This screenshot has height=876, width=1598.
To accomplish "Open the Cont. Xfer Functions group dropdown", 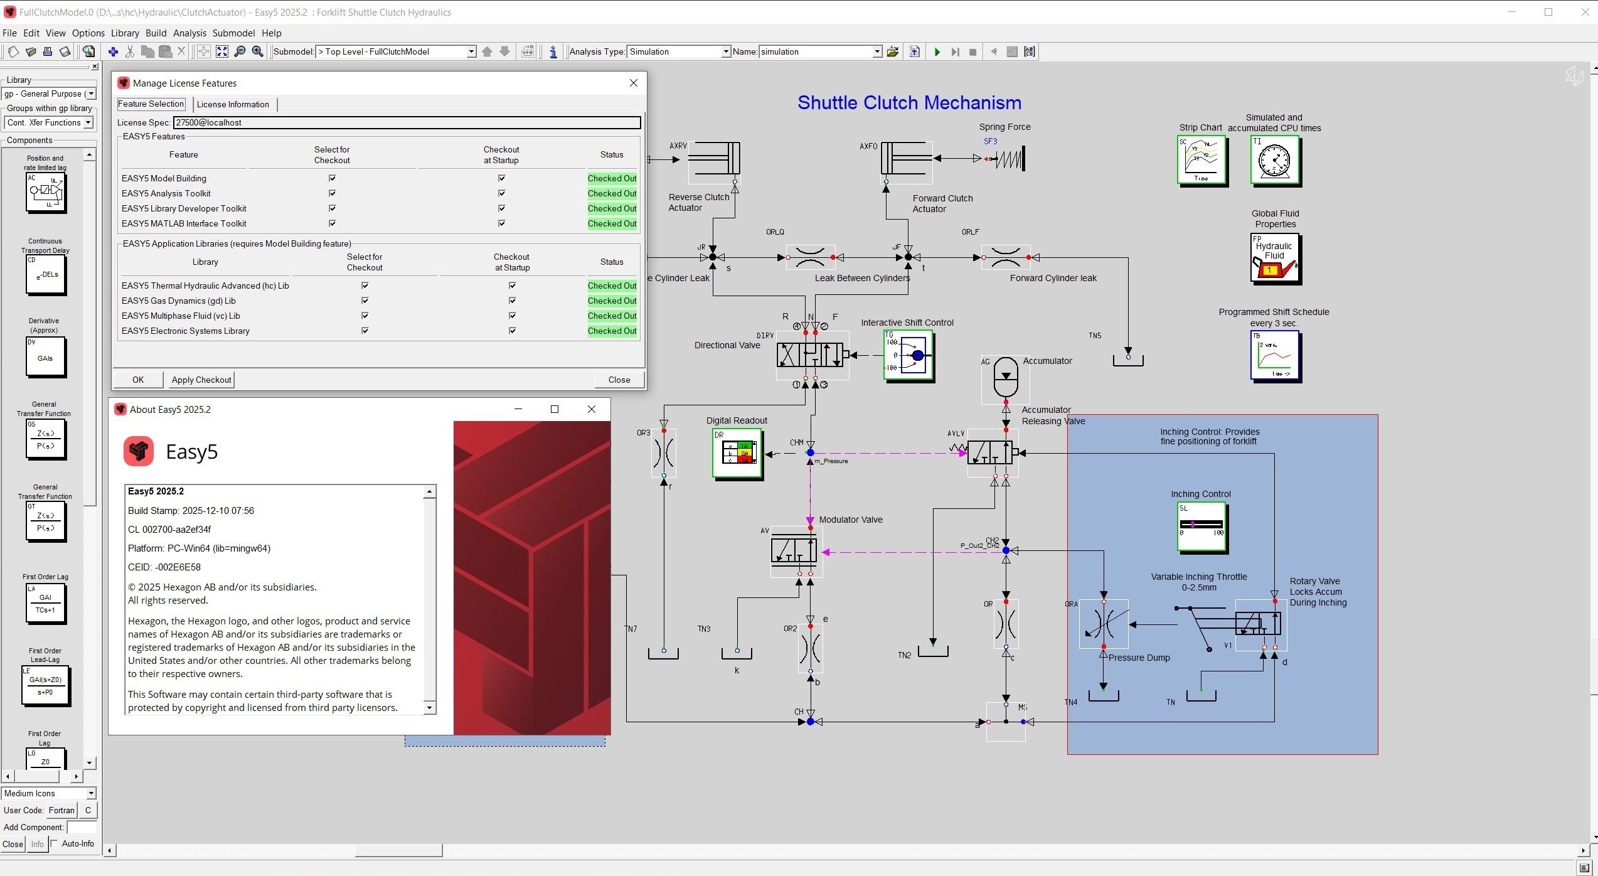I will click(88, 123).
